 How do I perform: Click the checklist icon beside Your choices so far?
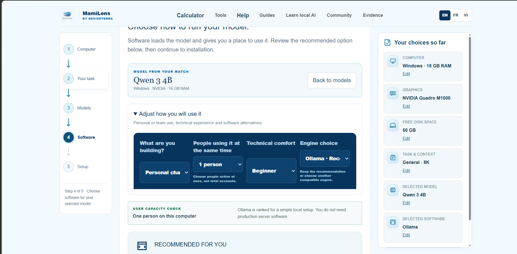[388, 43]
